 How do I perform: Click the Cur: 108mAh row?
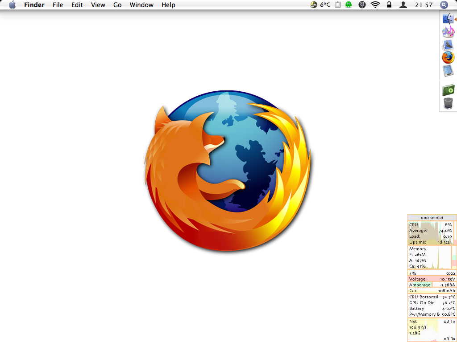432,291
